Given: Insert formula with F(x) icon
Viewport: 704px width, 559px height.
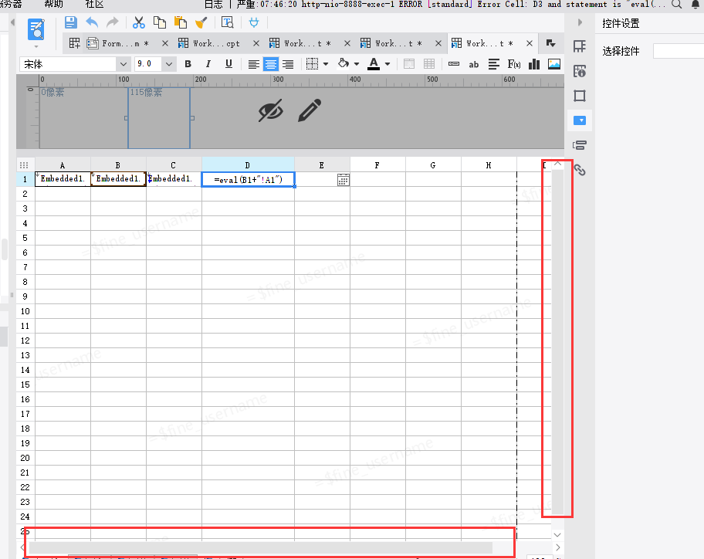Looking at the screenshot, I should point(514,64).
